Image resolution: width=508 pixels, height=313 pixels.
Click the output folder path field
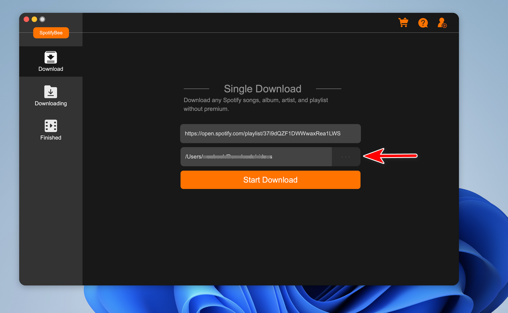(x=256, y=157)
